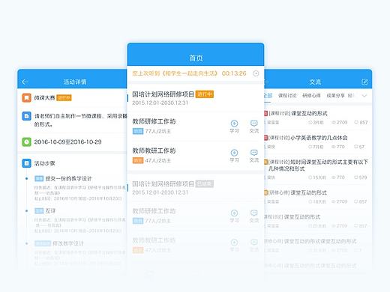Click the 579 comments icon on 短时间 post
The width and height of the screenshot is (390, 292).
pos(356,177)
